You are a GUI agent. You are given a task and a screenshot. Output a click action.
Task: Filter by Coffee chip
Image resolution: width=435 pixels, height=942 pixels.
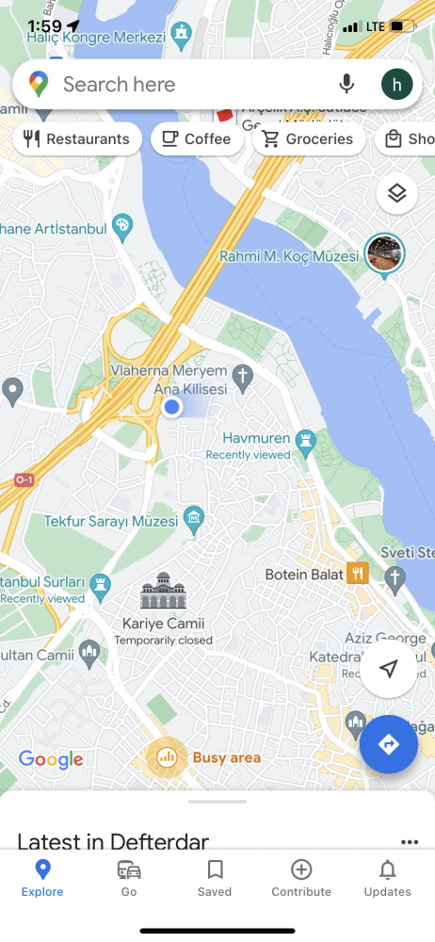click(197, 138)
